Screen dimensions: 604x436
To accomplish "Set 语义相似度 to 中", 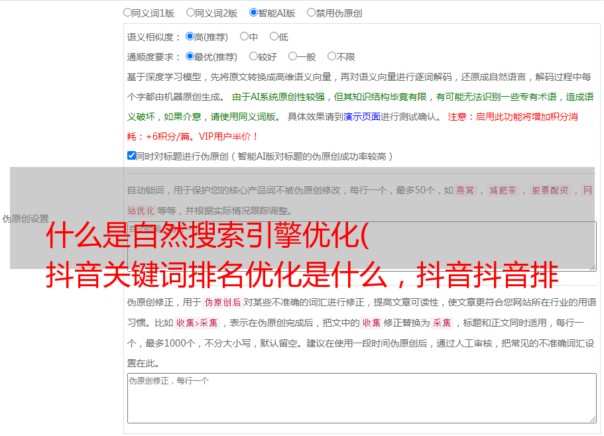I will pyautogui.click(x=244, y=36).
